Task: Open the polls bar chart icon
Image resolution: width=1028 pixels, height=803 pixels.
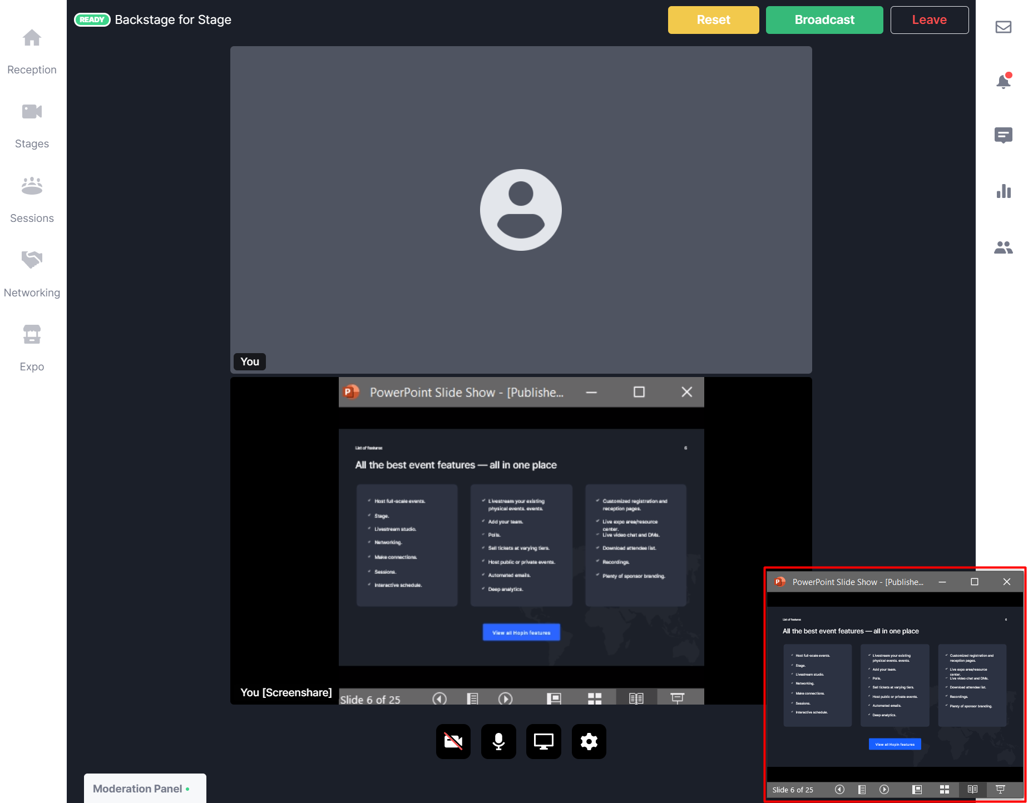Action: click(1003, 191)
